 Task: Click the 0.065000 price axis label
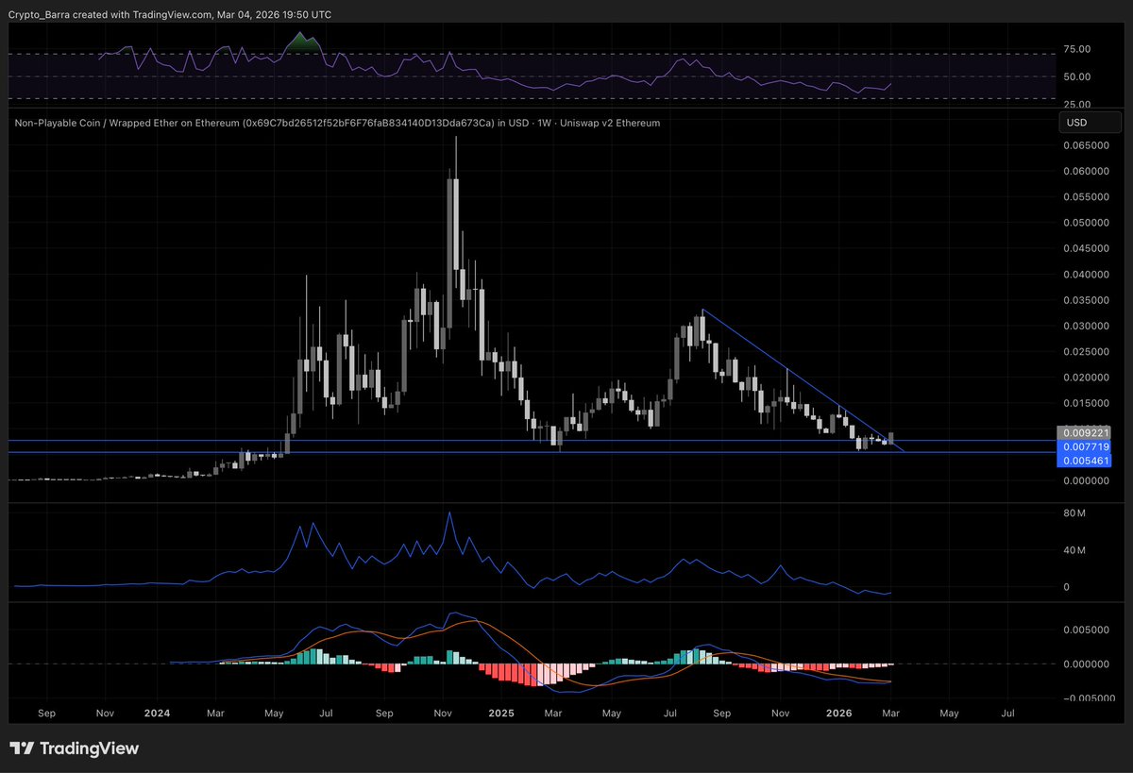click(x=1088, y=146)
